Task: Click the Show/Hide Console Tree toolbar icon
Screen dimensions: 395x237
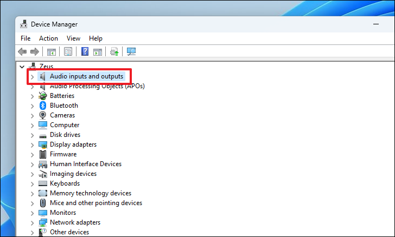Action: point(52,52)
